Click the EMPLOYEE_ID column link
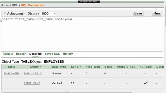166x93 pixels. 33,73
